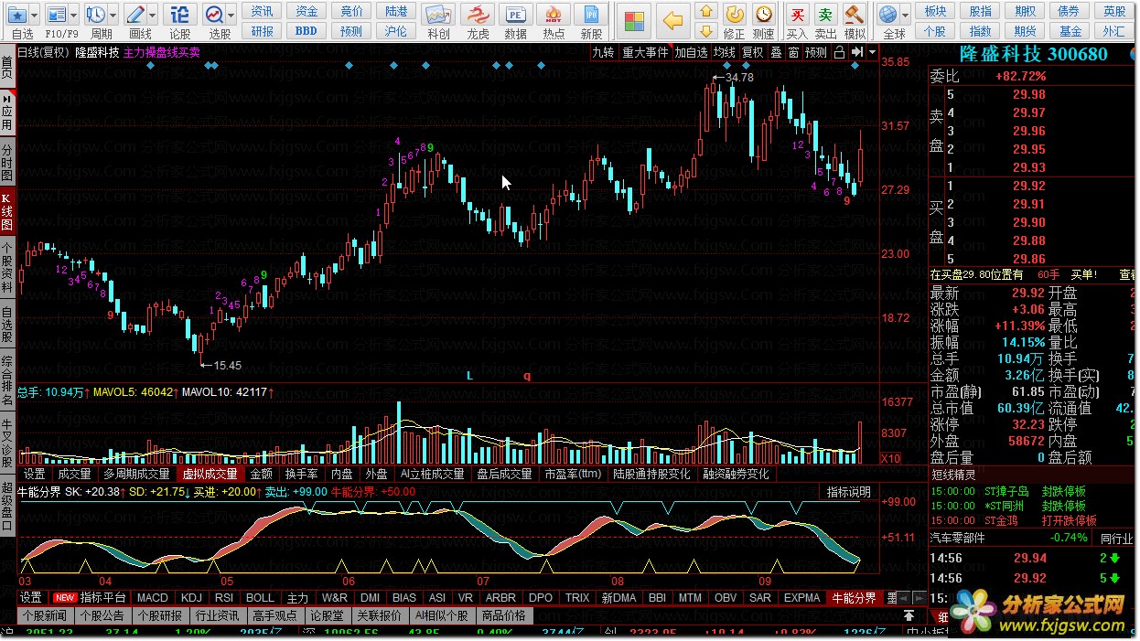Image resolution: width=1140 pixels, height=641 pixels.
Task: Click the lock icon above chart
Action: [x=839, y=52]
